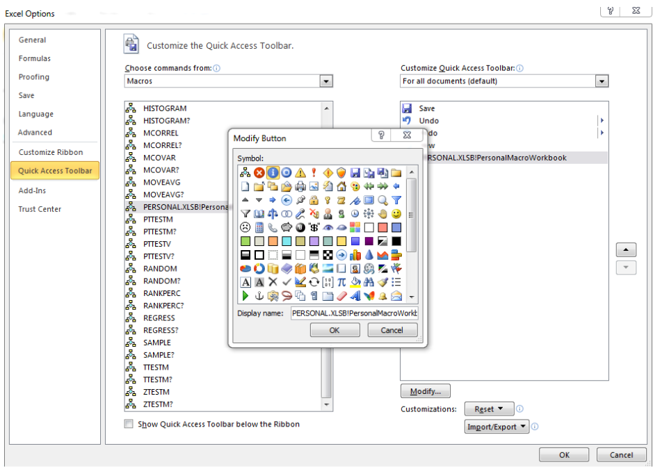653x469 pixels.
Task: Choose the eight ball symbol
Action: point(300,227)
